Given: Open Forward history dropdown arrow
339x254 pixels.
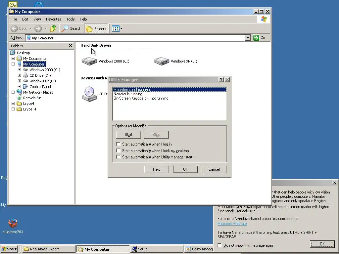Looking at the screenshot, I should pyautogui.click(x=45, y=28).
